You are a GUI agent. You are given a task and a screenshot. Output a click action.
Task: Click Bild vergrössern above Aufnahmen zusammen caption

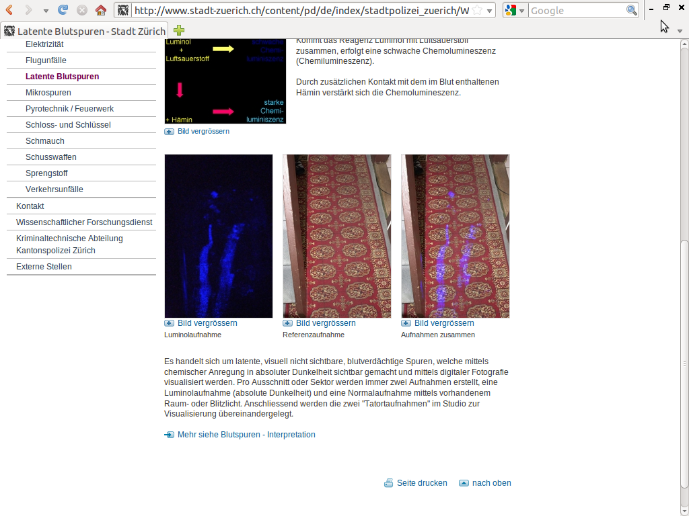[444, 323]
